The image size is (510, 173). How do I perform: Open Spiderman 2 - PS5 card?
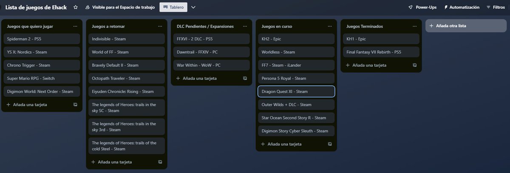point(42,39)
